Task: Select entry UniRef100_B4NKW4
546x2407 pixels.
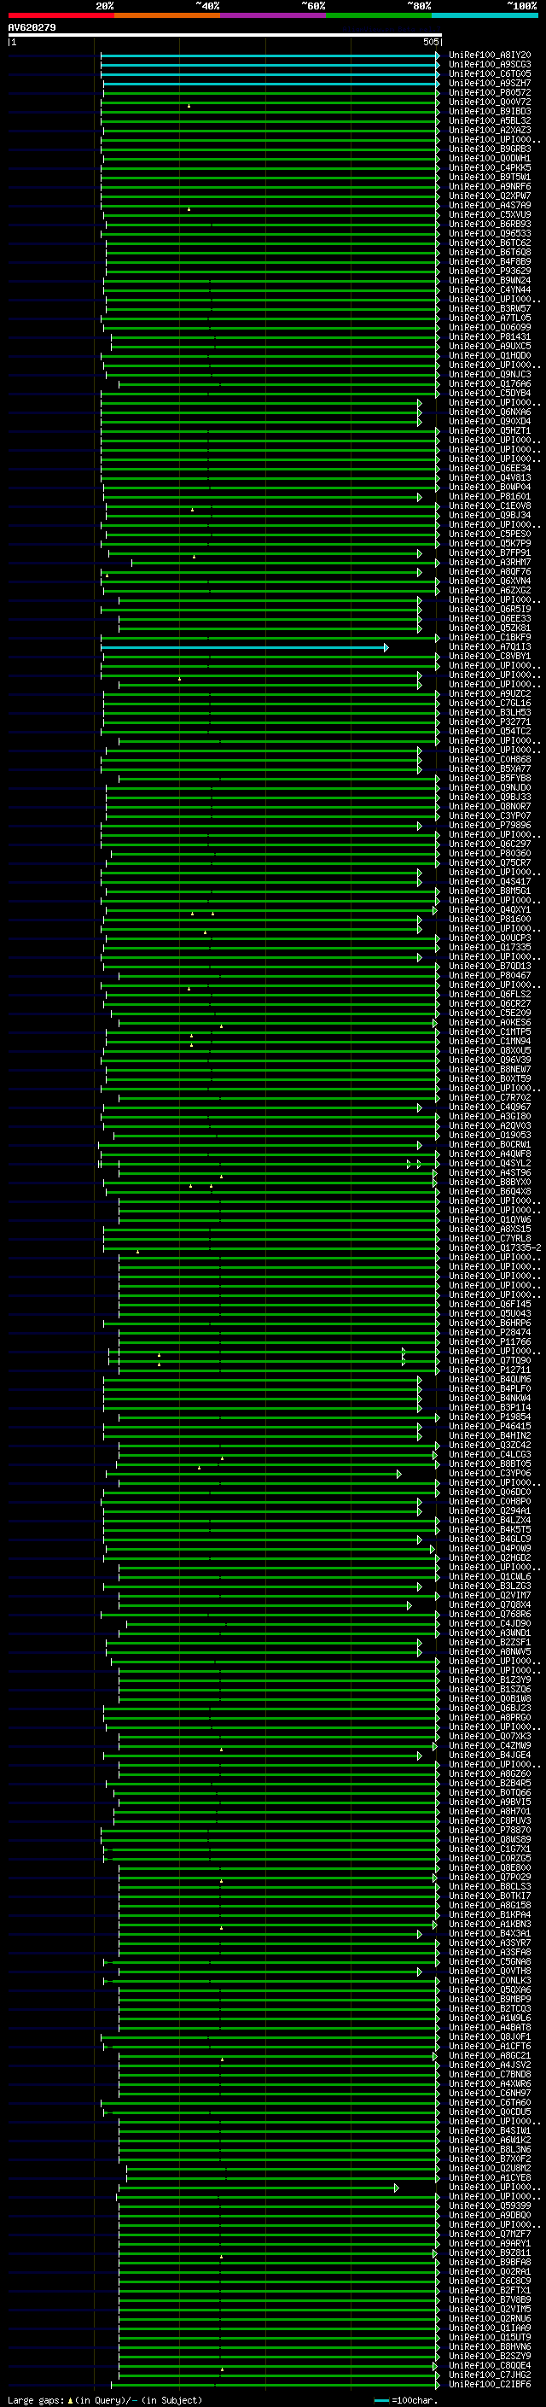Action: 489,1398
